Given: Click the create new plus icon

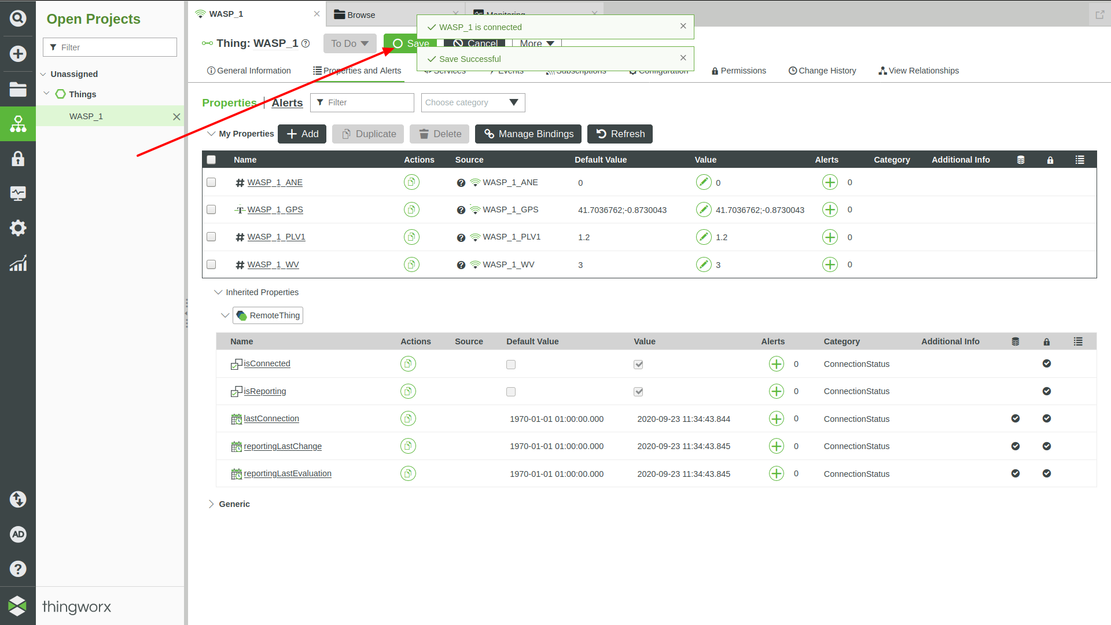Looking at the screenshot, I should click(18, 54).
